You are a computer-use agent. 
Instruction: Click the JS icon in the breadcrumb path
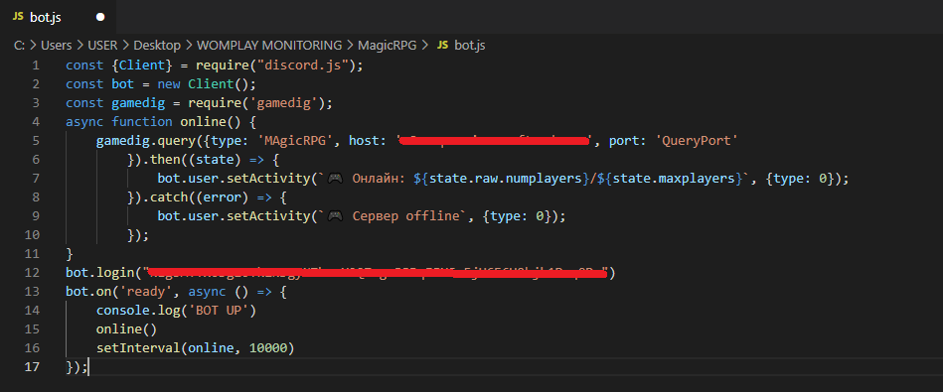(442, 45)
